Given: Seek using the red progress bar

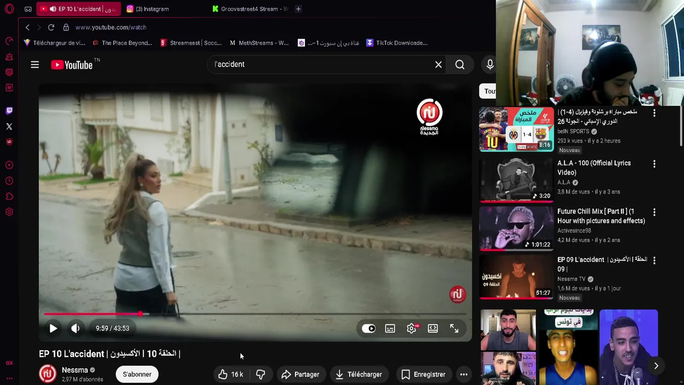Looking at the screenshot, I should click(255, 314).
